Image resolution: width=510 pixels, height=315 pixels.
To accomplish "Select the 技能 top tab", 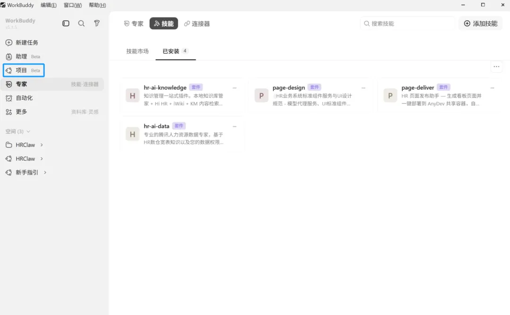I will coord(163,24).
